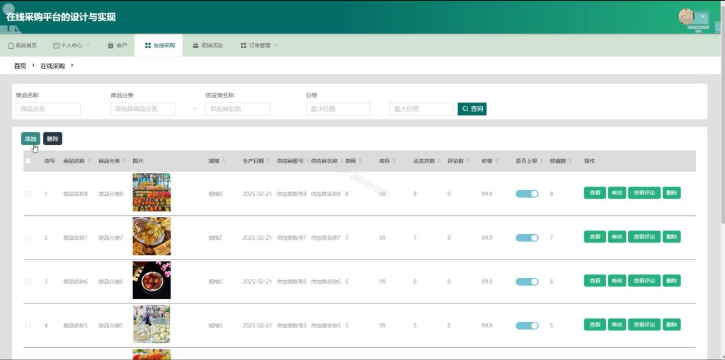The image size is (725, 360).
Task: Click 查看评论 for row 商品名称8
Action: click(x=644, y=192)
